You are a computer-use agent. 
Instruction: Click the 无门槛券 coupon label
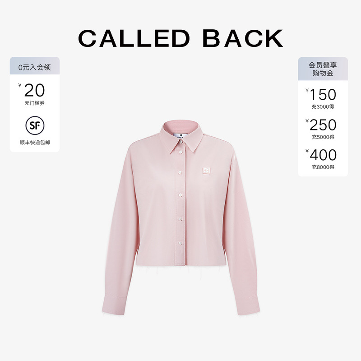(35, 103)
